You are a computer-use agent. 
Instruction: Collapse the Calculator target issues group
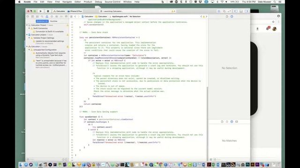pyautogui.click(x=27, y=47)
